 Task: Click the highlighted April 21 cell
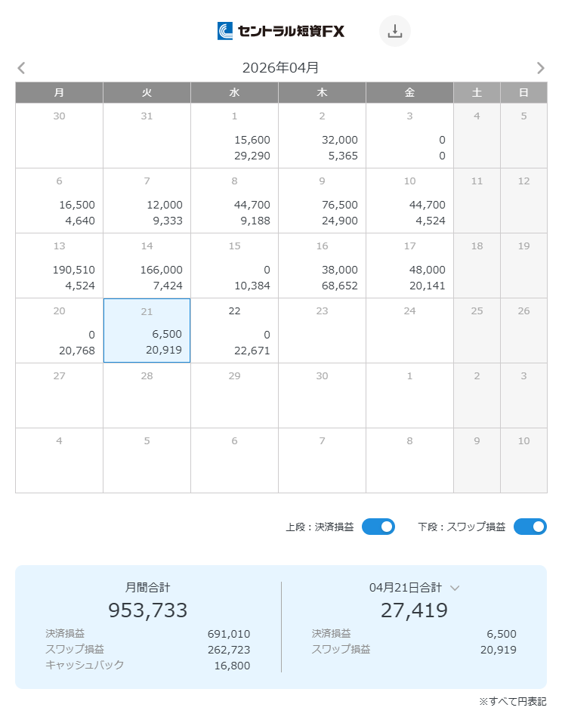point(147,330)
